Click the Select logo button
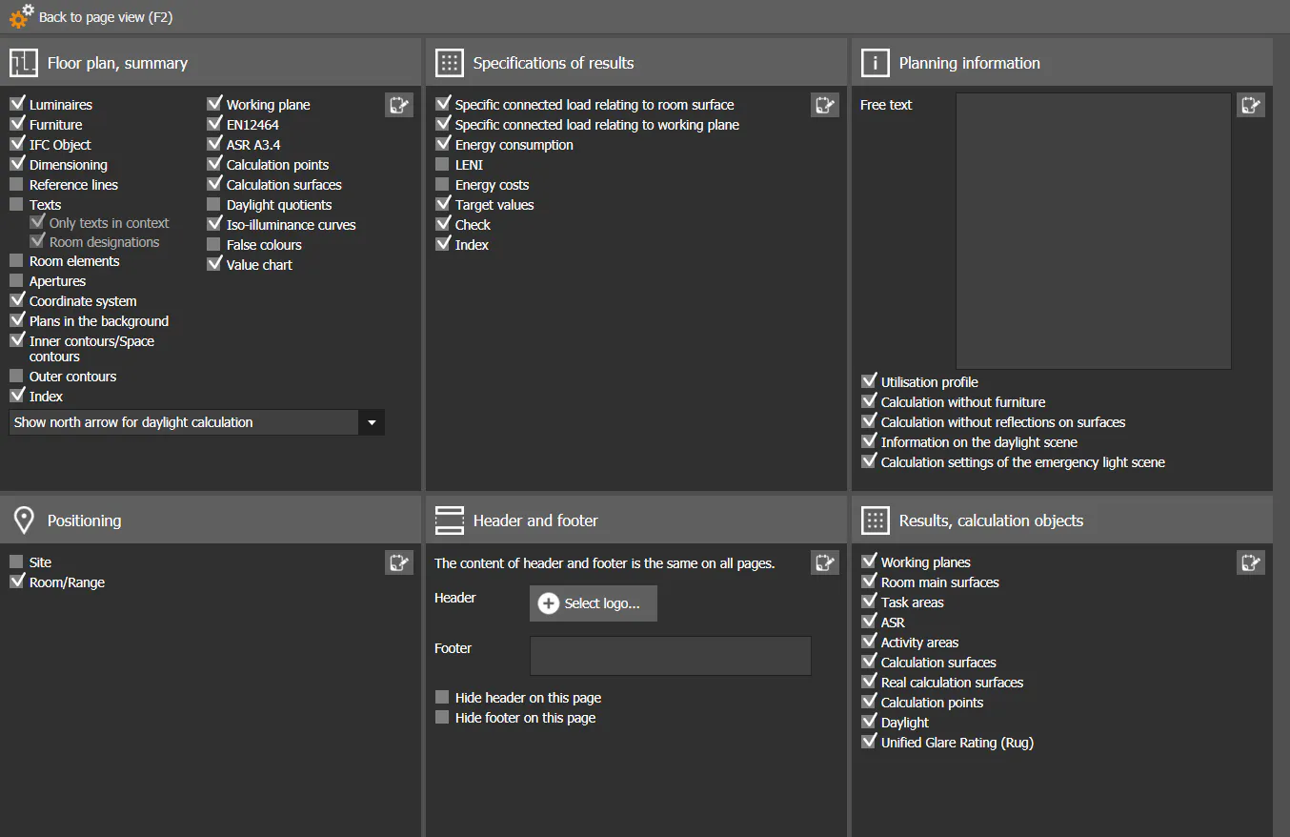 [593, 603]
